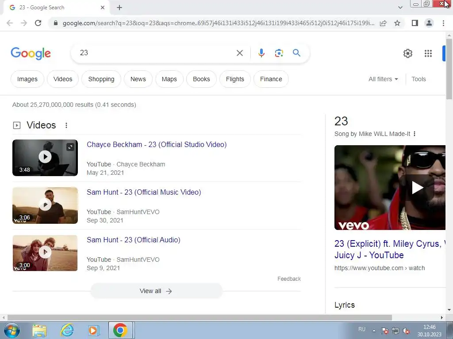
Task: Click the RU language indicator
Action: pyautogui.click(x=362, y=329)
